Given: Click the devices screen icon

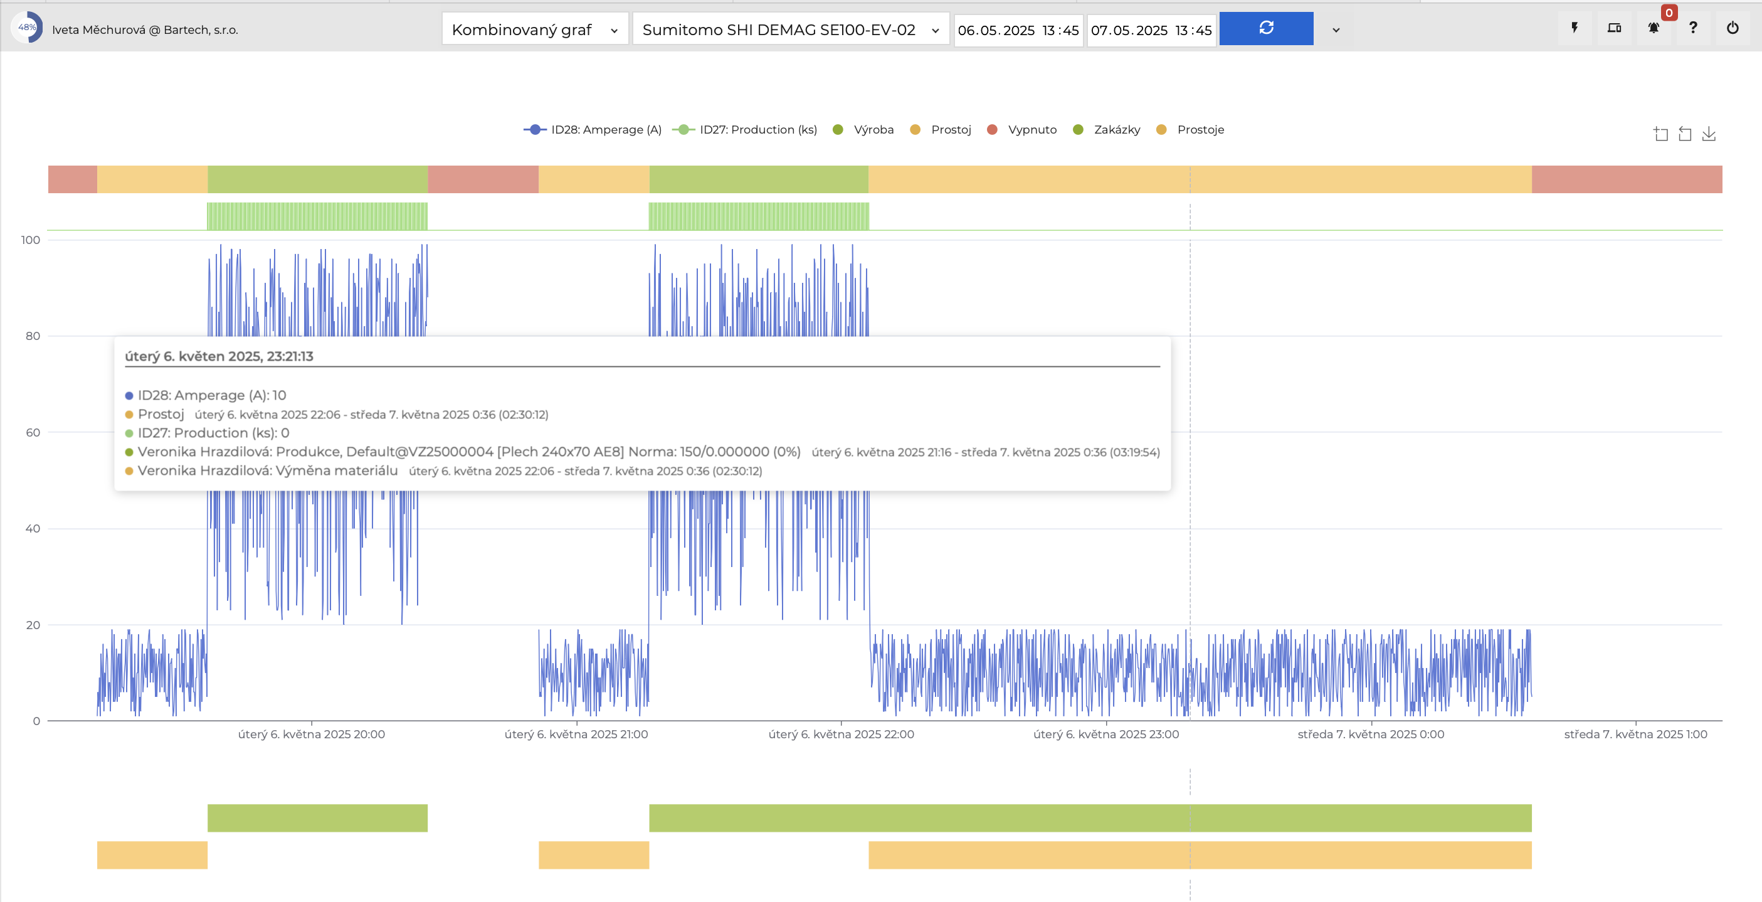Looking at the screenshot, I should [1614, 28].
